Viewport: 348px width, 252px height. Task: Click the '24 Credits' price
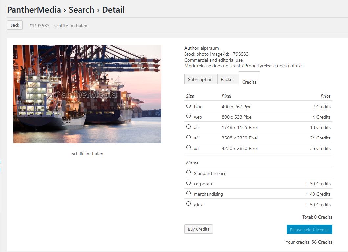pyautogui.click(x=320, y=138)
